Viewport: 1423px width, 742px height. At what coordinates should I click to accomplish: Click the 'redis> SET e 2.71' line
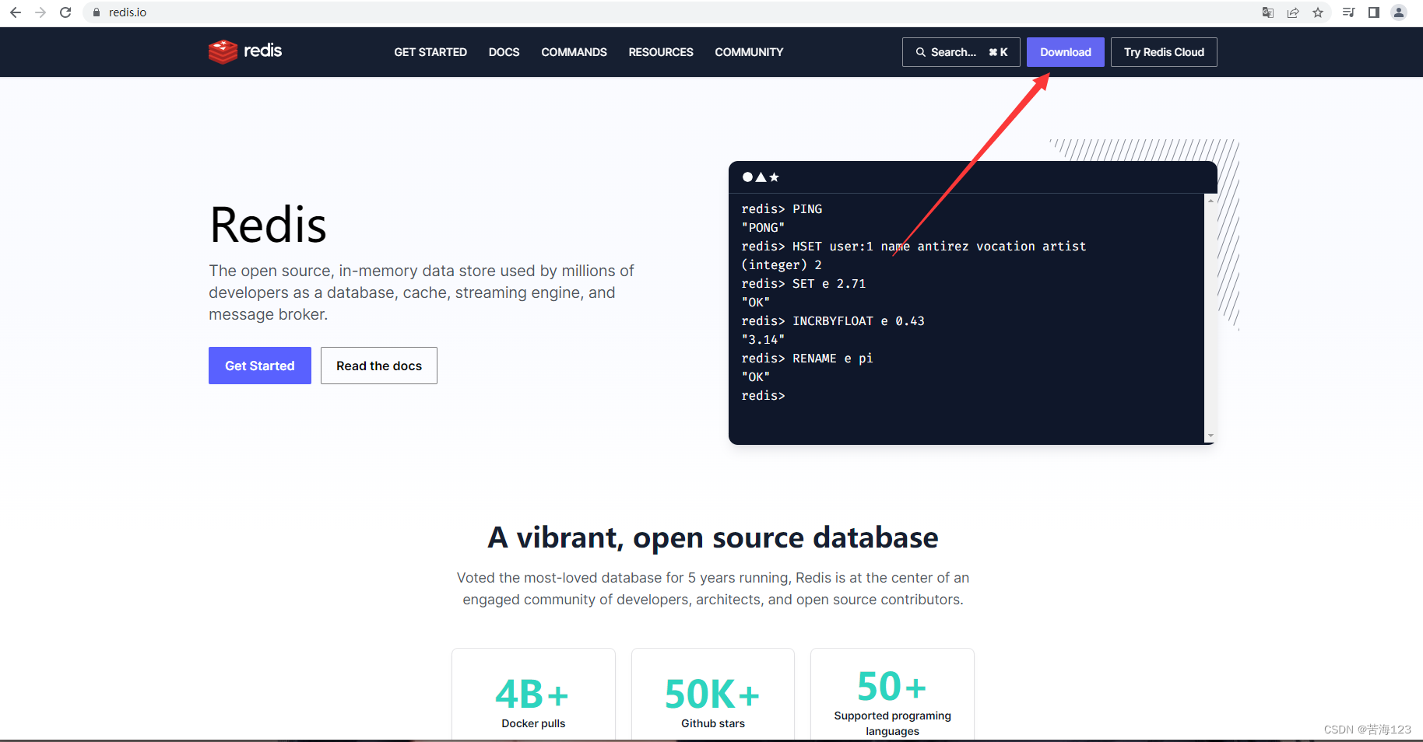pyautogui.click(x=803, y=284)
